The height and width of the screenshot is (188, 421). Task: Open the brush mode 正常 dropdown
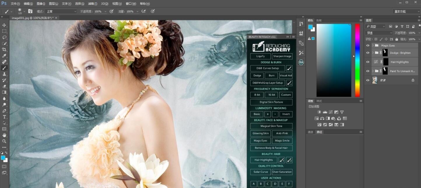(x=61, y=11)
